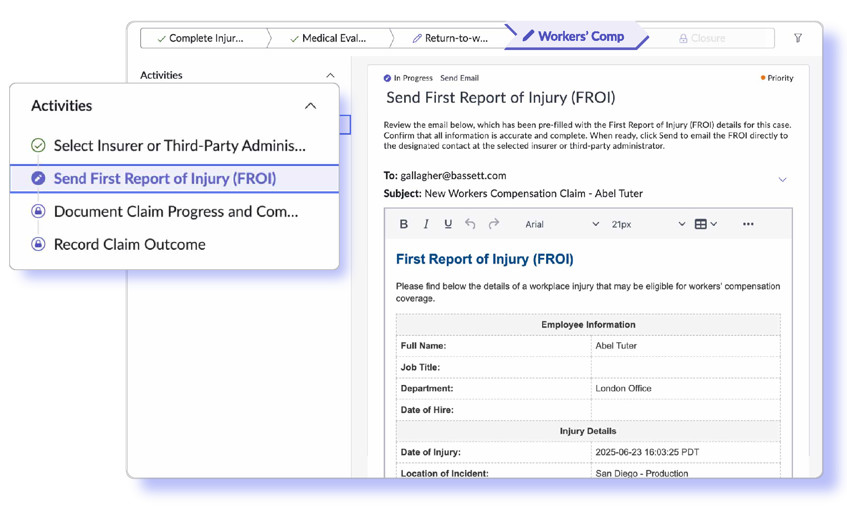Expand the email recipient details chevron
This screenshot has width=847, height=512.
point(783,179)
